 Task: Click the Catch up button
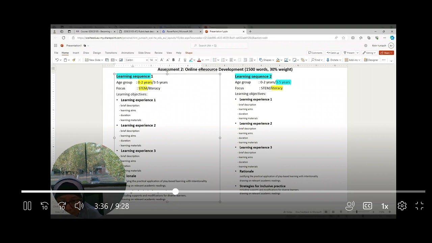coord(333,53)
